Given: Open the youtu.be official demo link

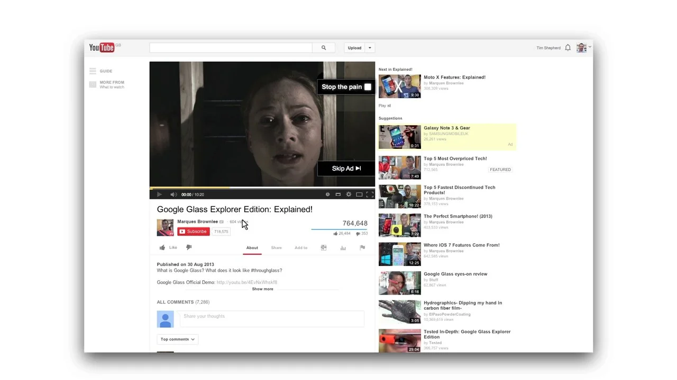Looking at the screenshot, I should (247, 282).
